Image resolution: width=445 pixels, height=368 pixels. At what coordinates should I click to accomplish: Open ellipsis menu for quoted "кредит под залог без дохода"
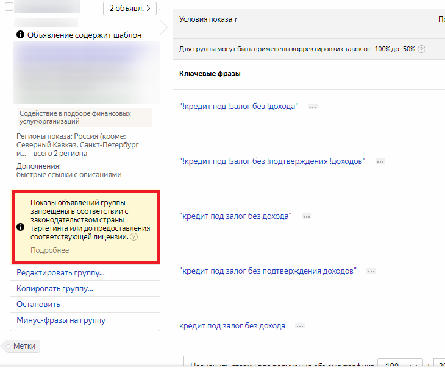pyautogui.click(x=306, y=216)
